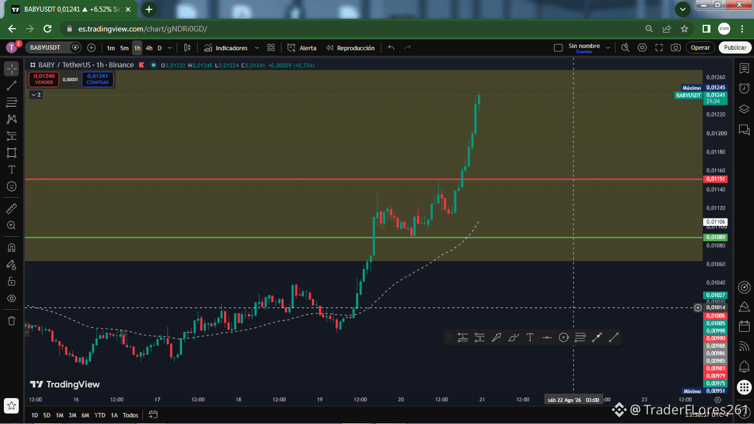Activate the zoom in tool
The height and width of the screenshot is (424, 754).
(x=12, y=225)
